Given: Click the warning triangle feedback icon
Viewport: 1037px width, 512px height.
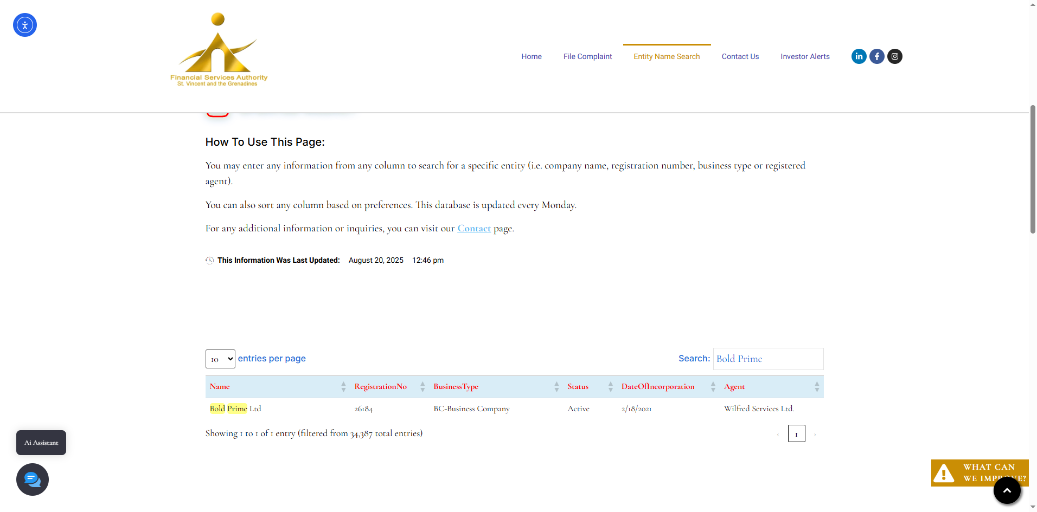Looking at the screenshot, I should [944, 473].
